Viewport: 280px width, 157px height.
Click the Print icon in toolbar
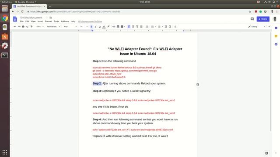(23, 27)
